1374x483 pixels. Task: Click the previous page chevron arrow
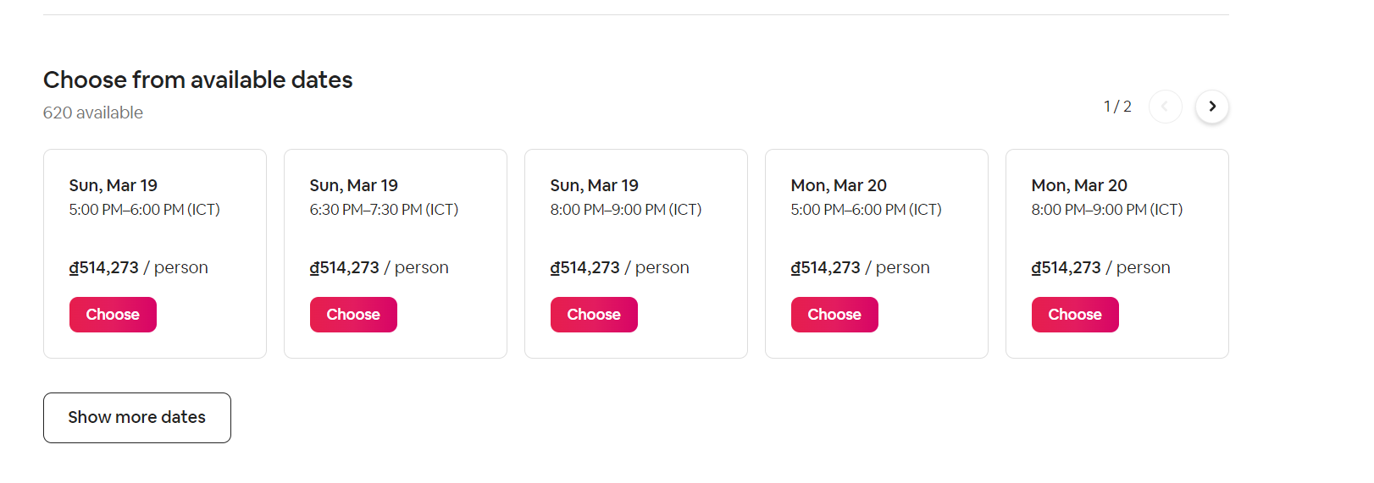point(1165,107)
